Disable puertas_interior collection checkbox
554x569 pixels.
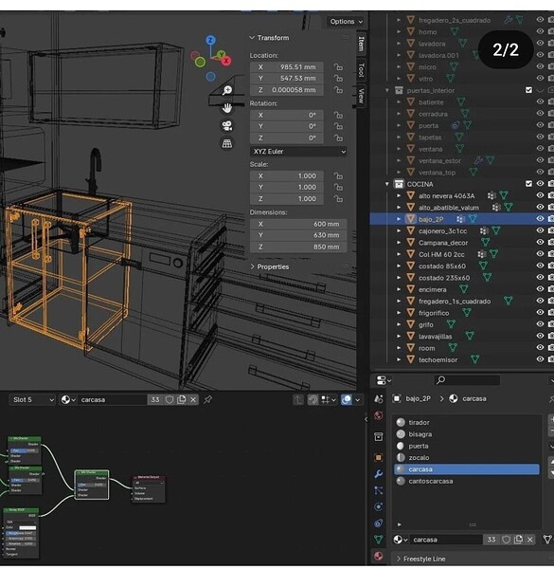coord(528,90)
